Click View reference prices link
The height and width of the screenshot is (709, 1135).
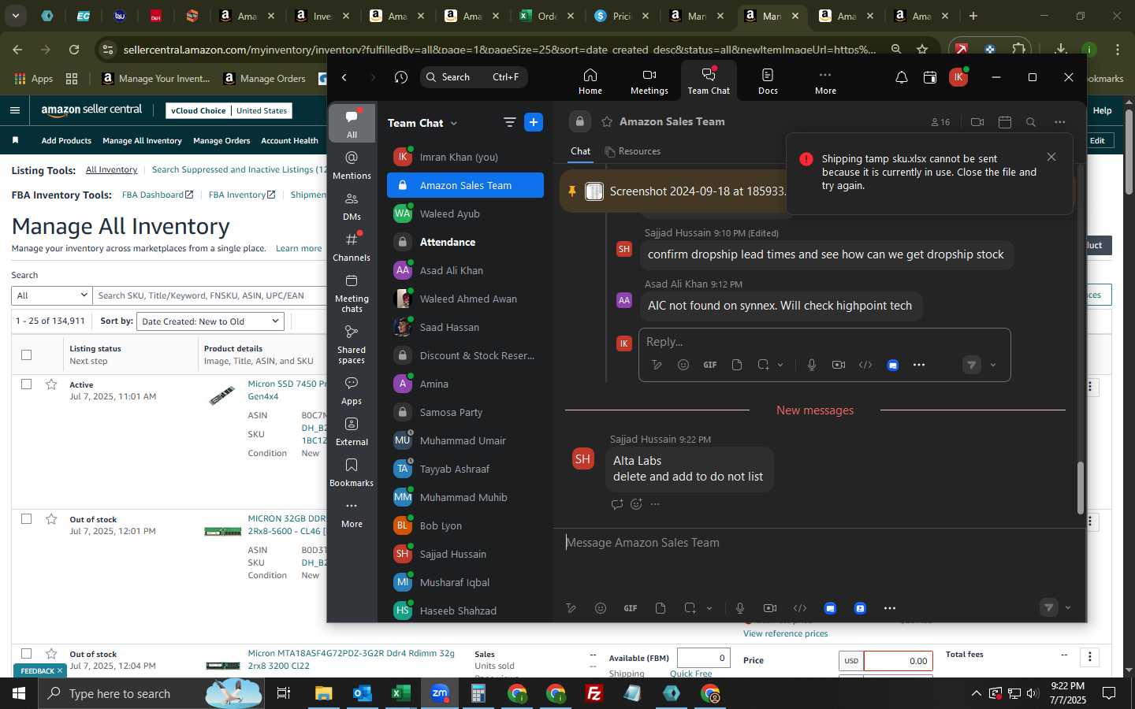[786, 633]
